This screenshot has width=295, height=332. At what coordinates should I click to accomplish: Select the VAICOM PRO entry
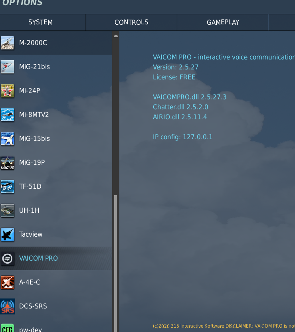click(56, 258)
